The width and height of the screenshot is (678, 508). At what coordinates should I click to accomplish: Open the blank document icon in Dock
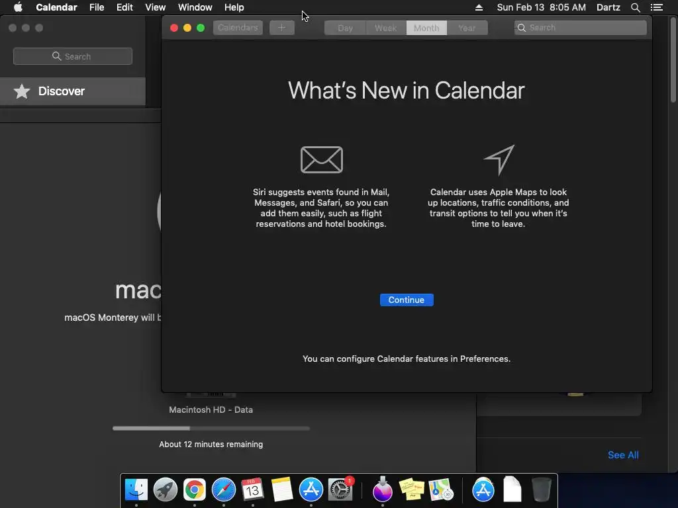(512, 490)
